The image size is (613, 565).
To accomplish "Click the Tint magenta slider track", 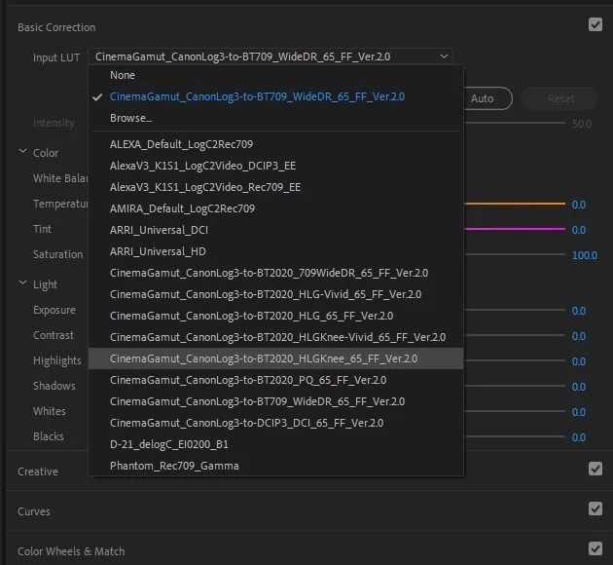I will 515,229.
